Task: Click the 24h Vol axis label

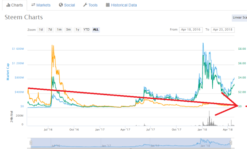Action: (11, 117)
